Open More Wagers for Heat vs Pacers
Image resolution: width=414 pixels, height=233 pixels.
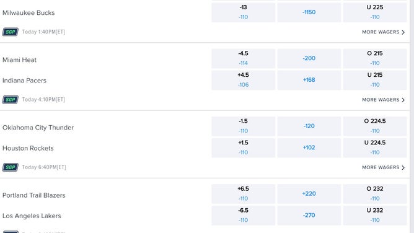click(x=384, y=100)
